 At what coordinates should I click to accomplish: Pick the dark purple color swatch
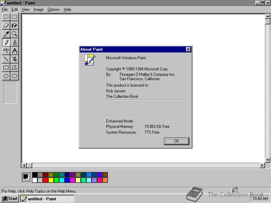pos(72,175)
